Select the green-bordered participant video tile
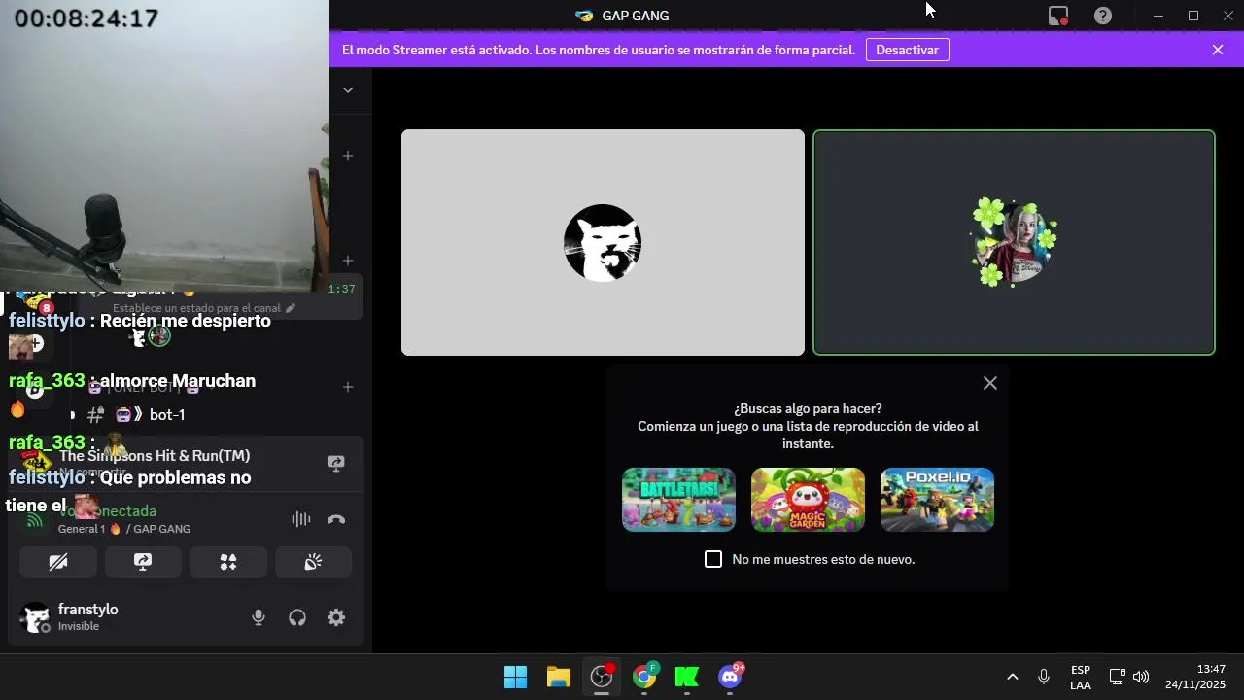The width and height of the screenshot is (1244, 700). click(1014, 243)
